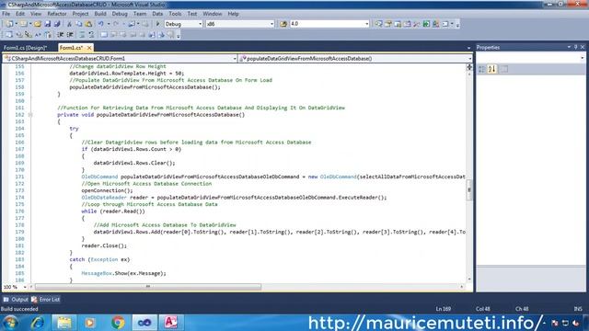Click the Save All icon
Image resolution: width=589 pixels, height=331 pixels.
point(57,24)
